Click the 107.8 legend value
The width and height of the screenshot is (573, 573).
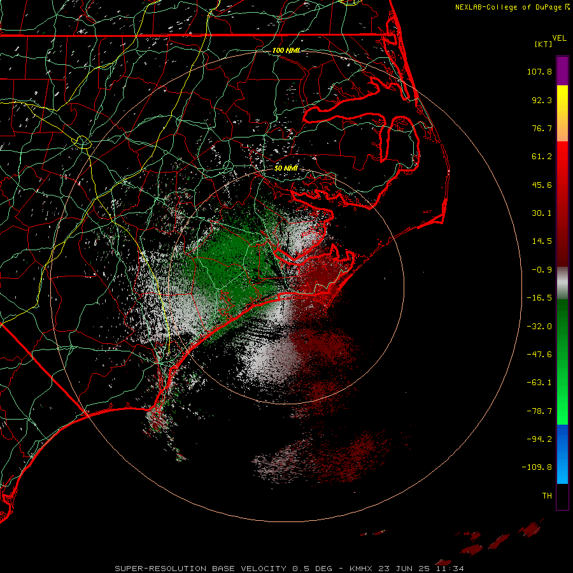[539, 71]
